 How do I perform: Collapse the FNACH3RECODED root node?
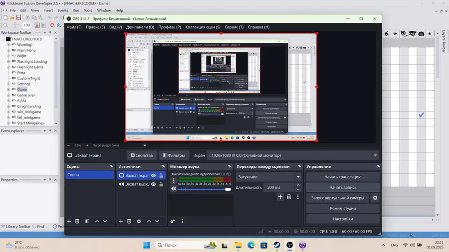click(3, 39)
